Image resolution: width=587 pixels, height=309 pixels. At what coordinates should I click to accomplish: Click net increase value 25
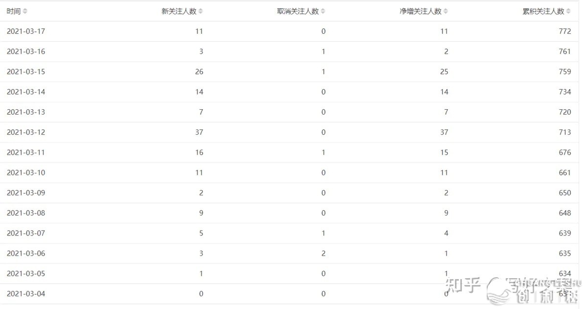444,71
